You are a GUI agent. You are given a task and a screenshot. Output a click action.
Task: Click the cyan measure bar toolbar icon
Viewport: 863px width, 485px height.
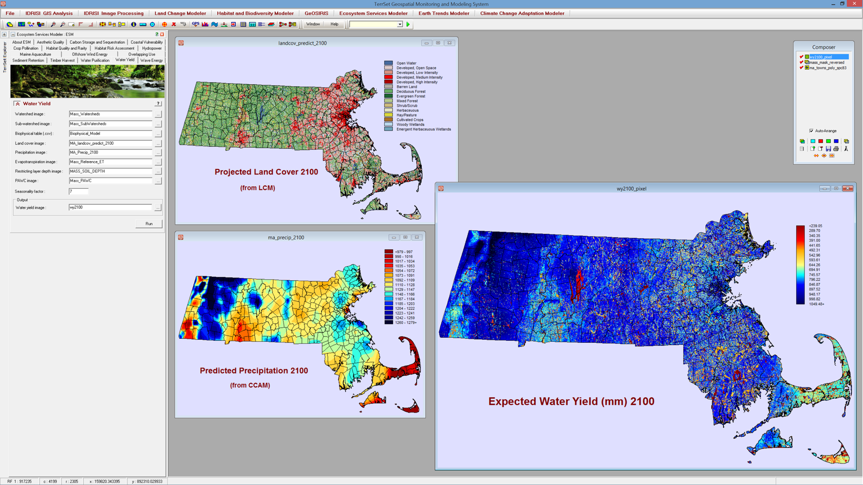(x=143, y=24)
